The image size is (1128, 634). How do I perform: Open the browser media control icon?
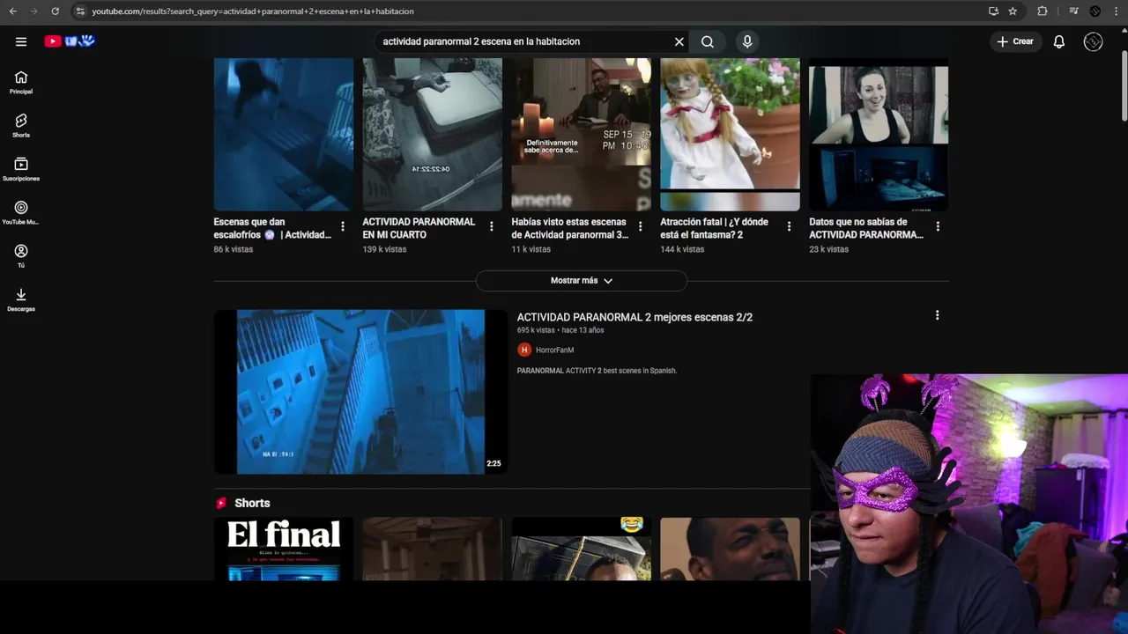pyautogui.click(x=1073, y=11)
